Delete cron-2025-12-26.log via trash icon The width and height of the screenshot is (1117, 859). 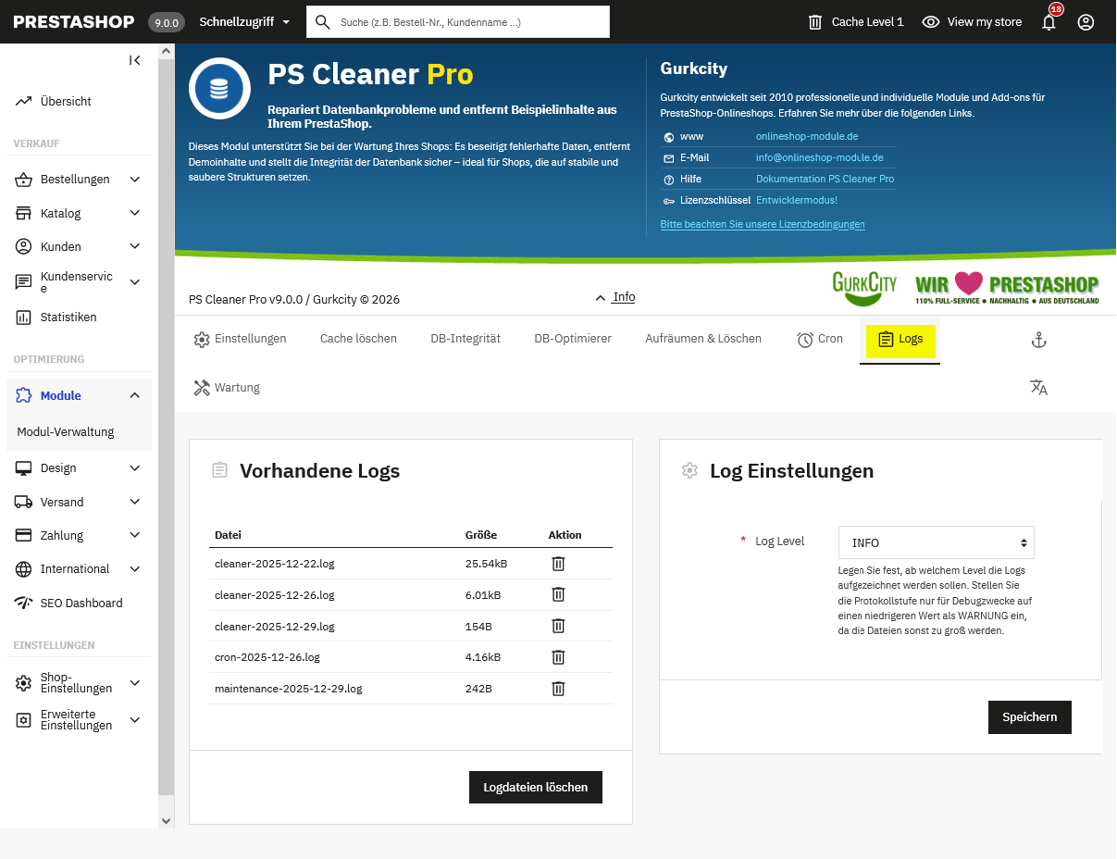(558, 657)
